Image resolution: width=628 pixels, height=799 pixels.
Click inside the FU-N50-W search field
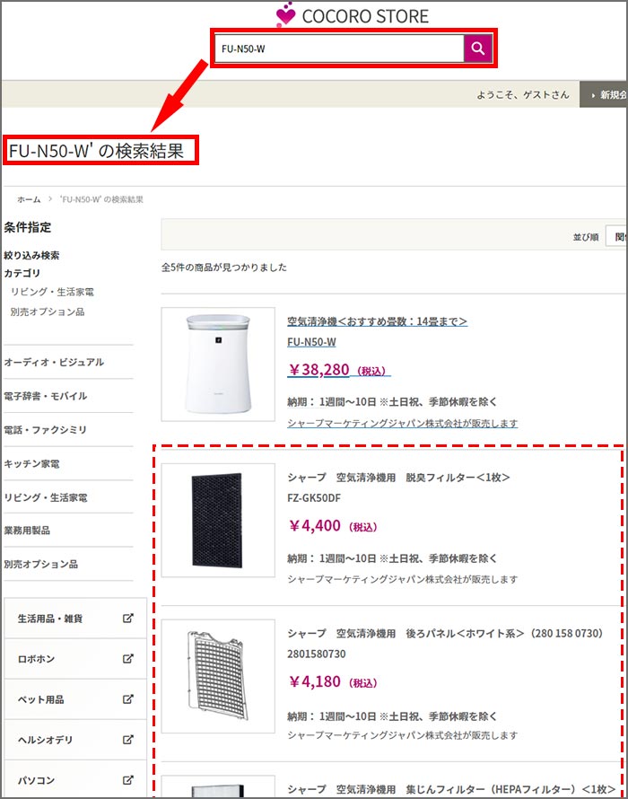click(337, 48)
